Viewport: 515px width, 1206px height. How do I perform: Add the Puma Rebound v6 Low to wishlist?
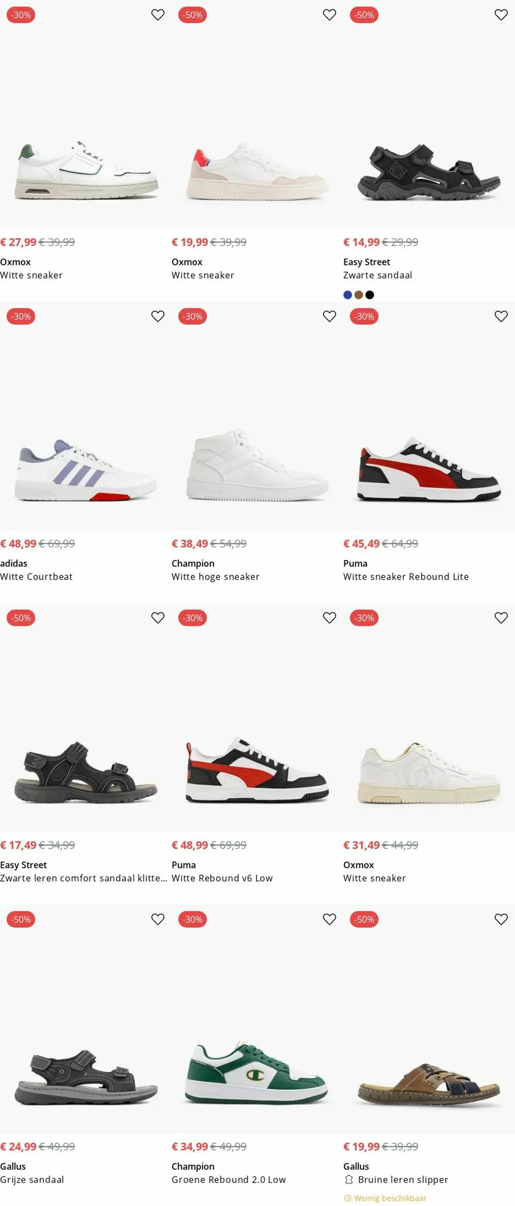coord(329,618)
